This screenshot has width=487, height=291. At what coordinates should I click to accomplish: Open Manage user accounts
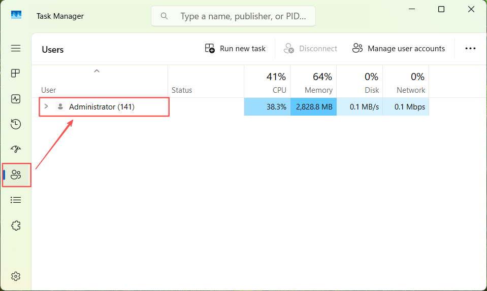click(399, 48)
